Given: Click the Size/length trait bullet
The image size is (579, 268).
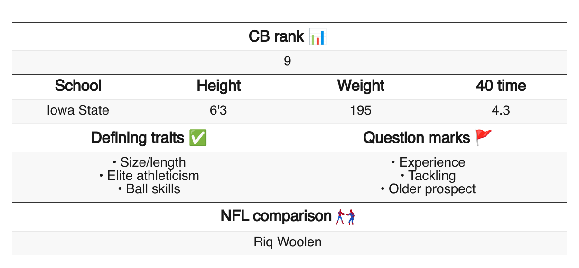Looking at the screenshot, I should click(x=149, y=162).
